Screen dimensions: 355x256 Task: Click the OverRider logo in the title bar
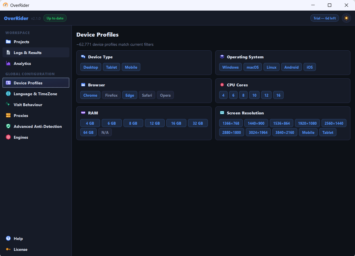click(x=5, y=5)
